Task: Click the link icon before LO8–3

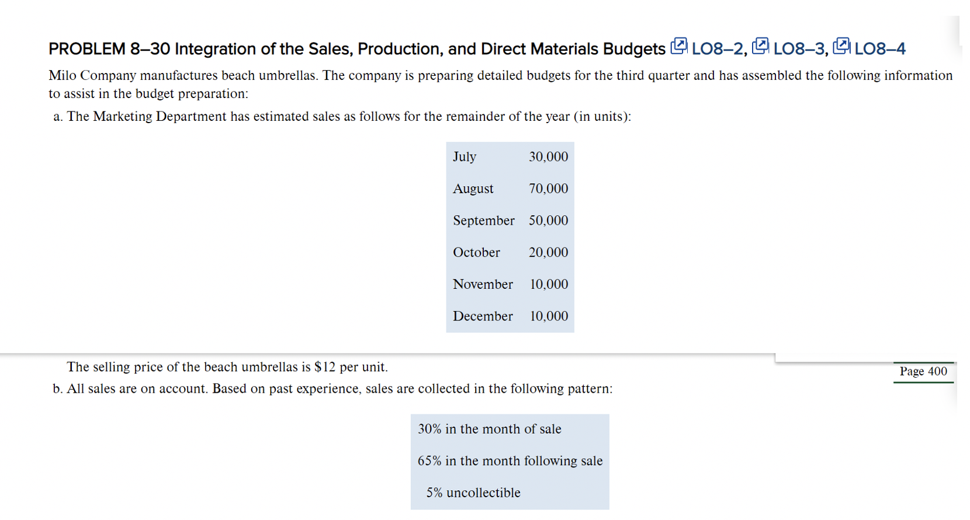Action: 760,46
